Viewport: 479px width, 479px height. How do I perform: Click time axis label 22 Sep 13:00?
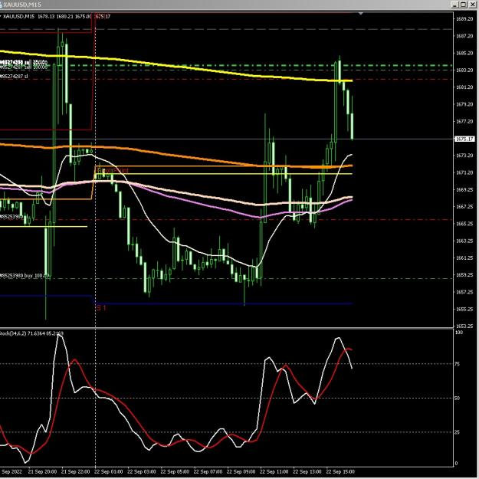coord(307,471)
